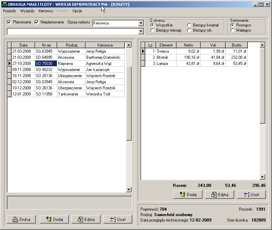Open the Wyjazdy menu
Image resolution: width=272 pixels, height=230 pixels.
pyautogui.click(x=27, y=11)
